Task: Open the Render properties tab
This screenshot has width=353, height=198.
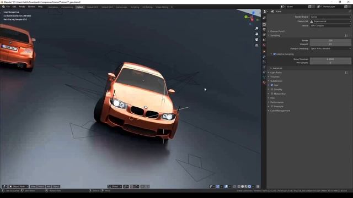Action: pyautogui.click(x=264, y=24)
